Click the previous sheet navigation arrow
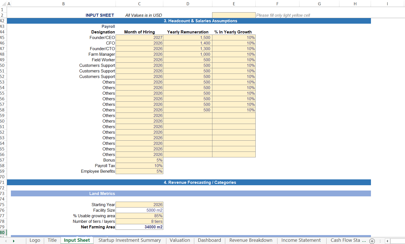 click(6, 241)
